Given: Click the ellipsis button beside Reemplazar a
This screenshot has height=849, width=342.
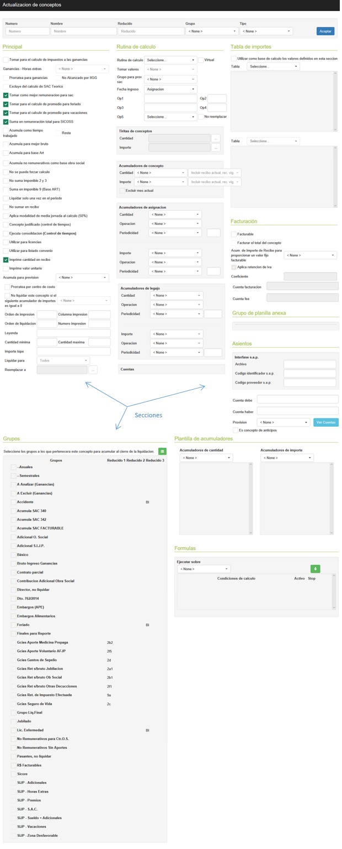Looking at the screenshot, I should (x=93, y=370).
